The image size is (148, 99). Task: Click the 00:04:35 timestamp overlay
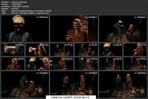tap(44, 17)
